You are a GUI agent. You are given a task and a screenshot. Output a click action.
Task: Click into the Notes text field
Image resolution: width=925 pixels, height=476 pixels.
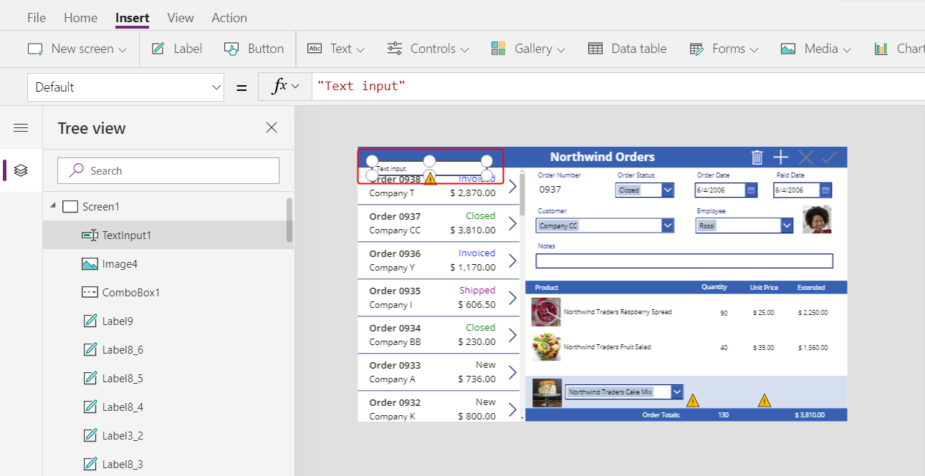(684, 261)
